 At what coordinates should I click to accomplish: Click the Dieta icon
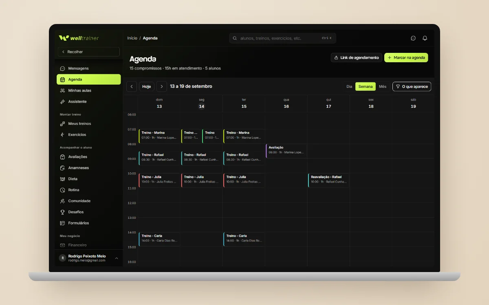tap(62, 179)
